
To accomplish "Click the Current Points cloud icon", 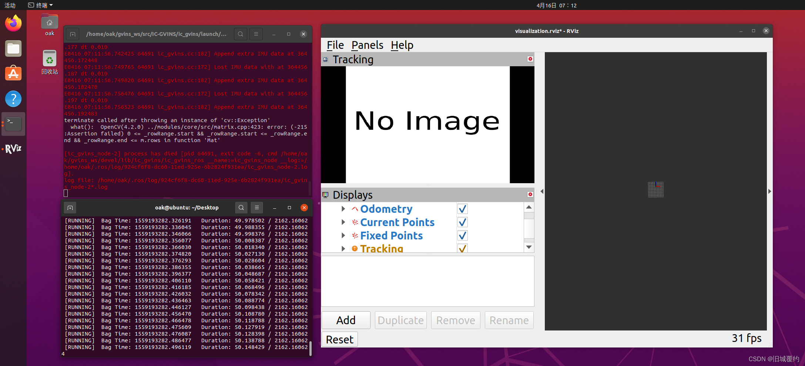I will [355, 222].
